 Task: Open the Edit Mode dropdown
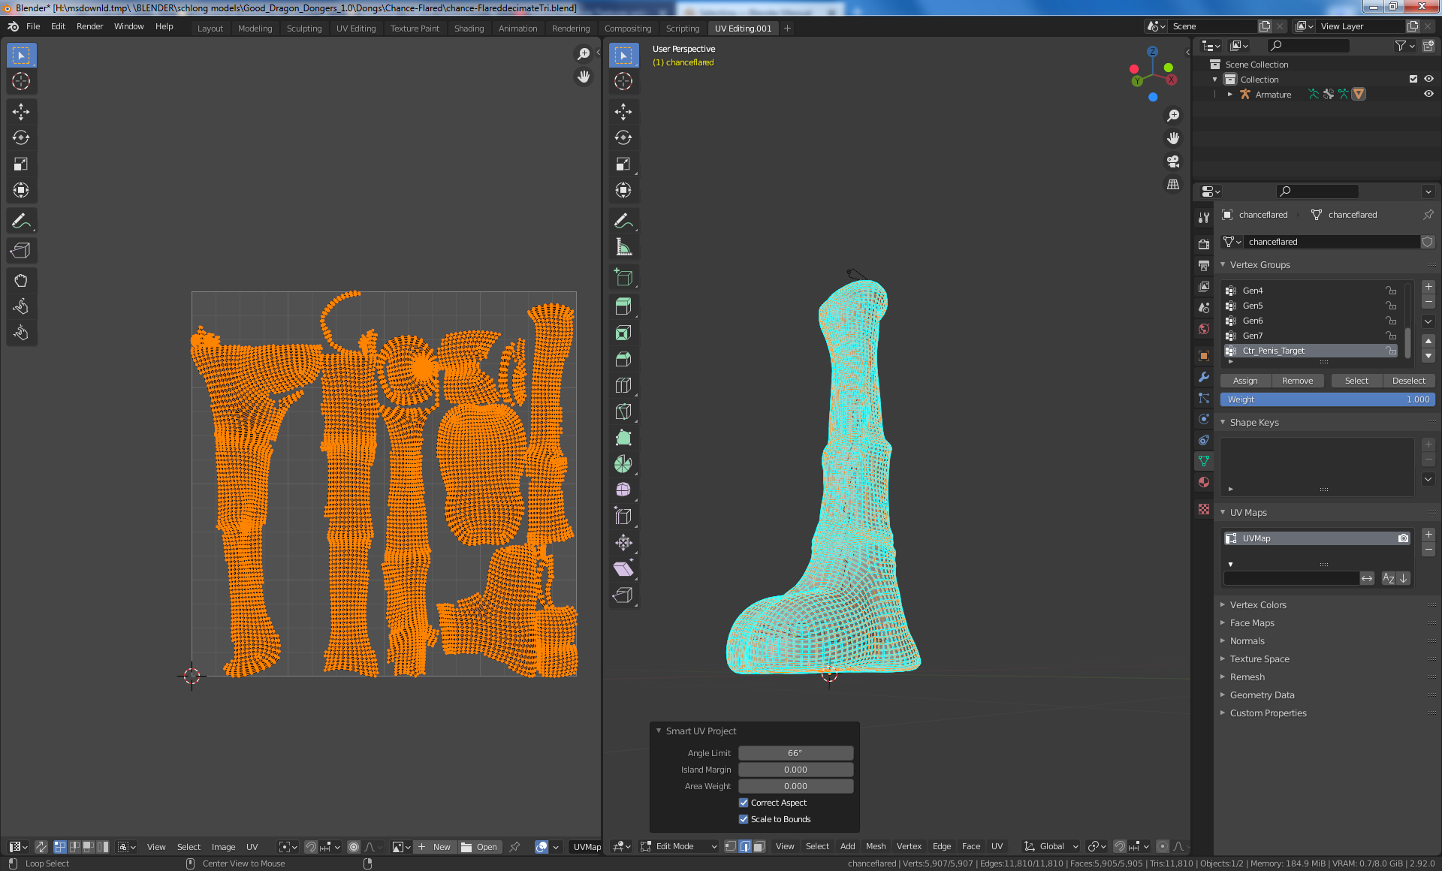tap(679, 846)
